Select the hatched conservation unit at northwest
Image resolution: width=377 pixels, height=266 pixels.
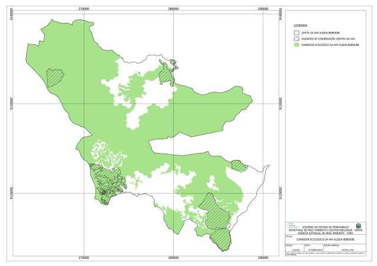pyautogui.click(x=55, y=77)
